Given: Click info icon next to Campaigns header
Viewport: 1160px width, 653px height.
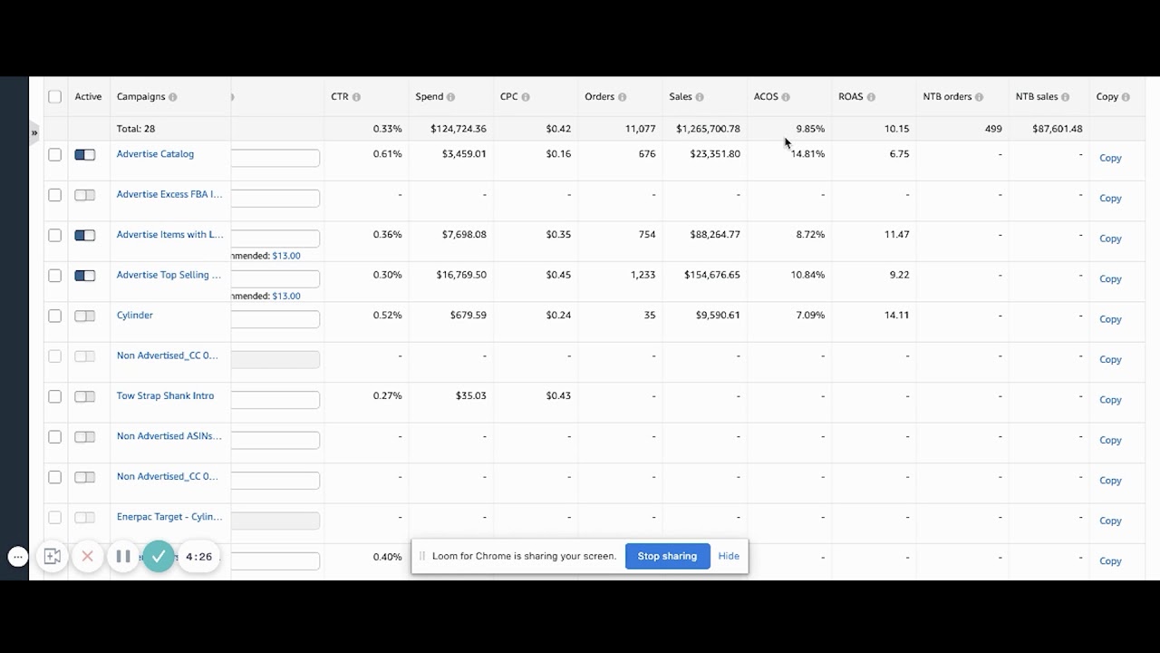Looking at the screenshot, I should coord(173,97).
